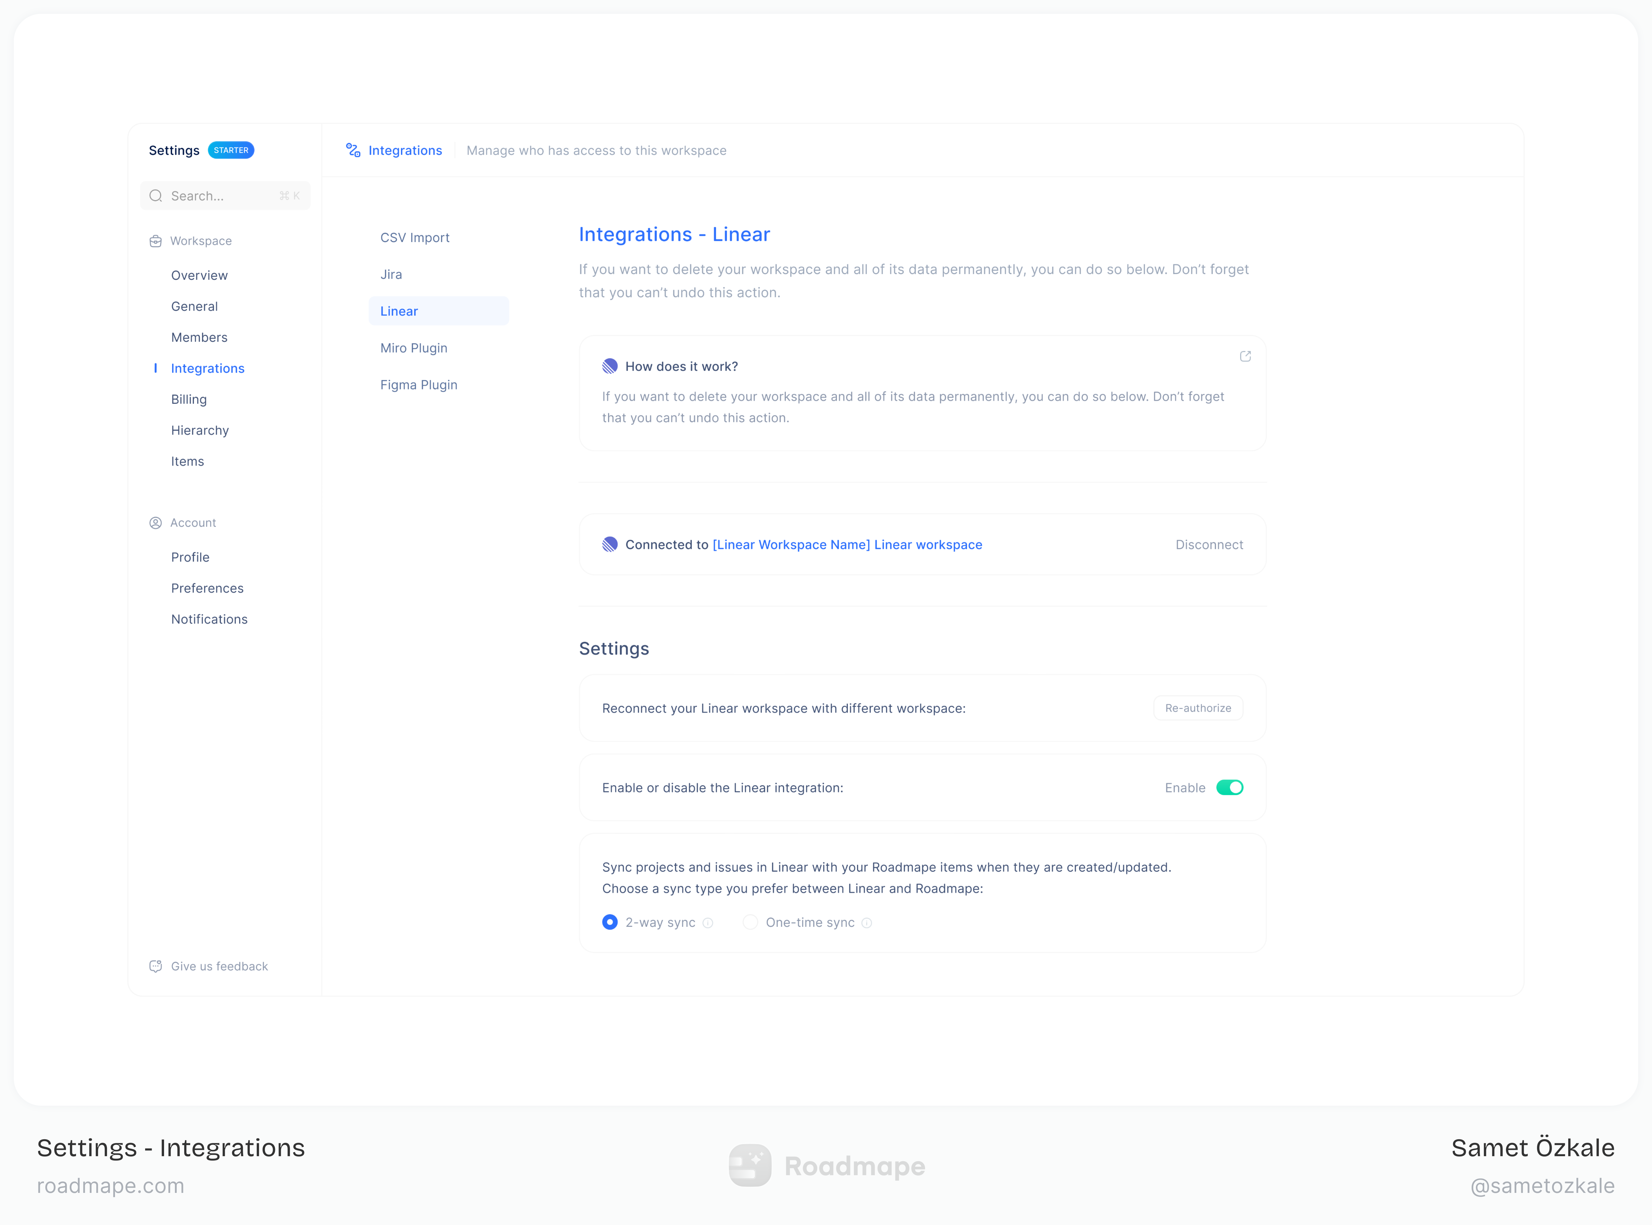
Task: Click the search magnifier icon
Action: pos(156,196)
